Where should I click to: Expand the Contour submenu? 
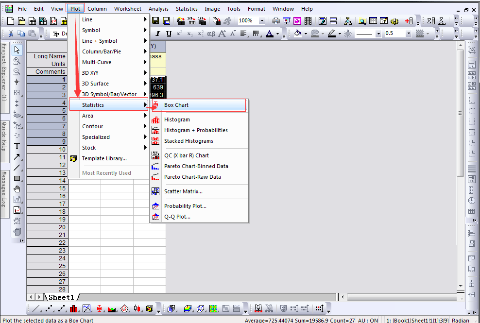point(109,126)
